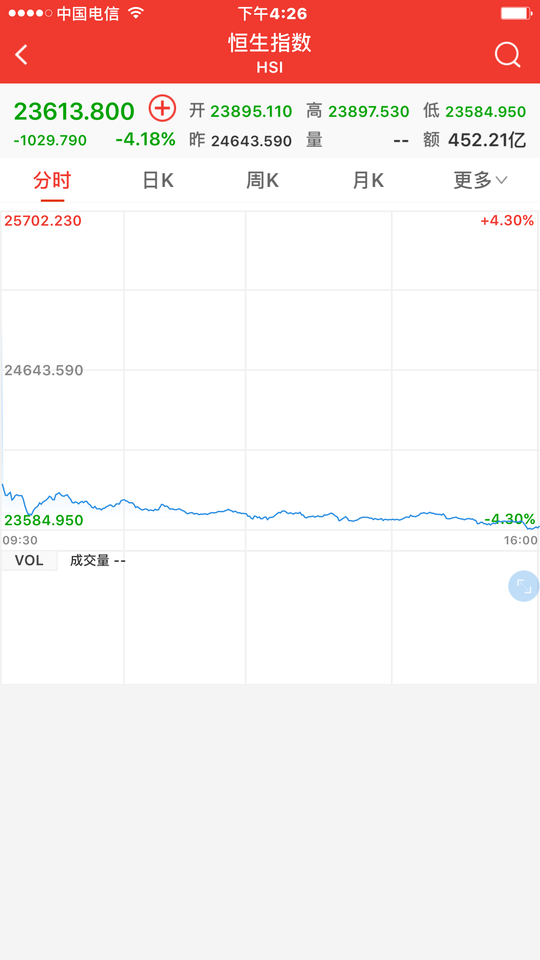Switch to the 月K tab
The image size is (540, 960).
click(369, 180)
